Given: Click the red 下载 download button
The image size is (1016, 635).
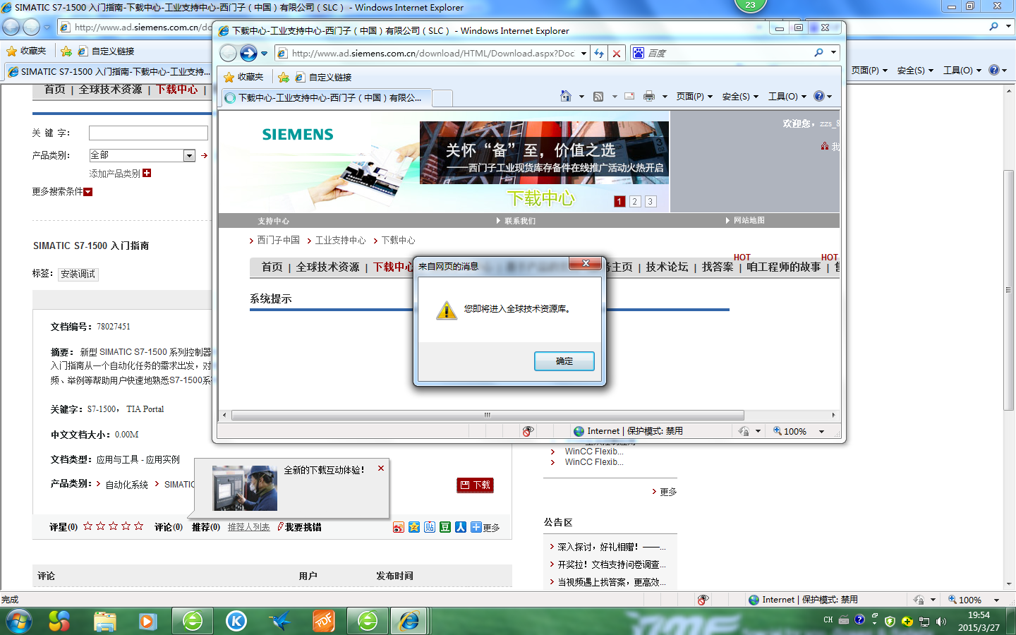Looking at the screenshot, I should click(476, 485).
